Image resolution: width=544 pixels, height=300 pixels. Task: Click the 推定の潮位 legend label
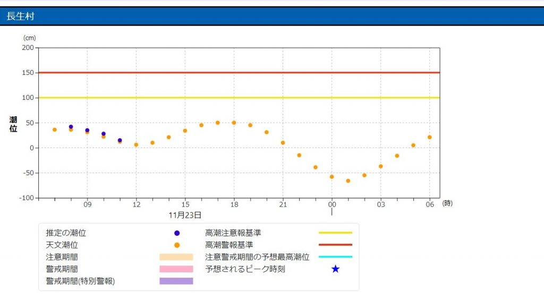(x=66, y=233)
